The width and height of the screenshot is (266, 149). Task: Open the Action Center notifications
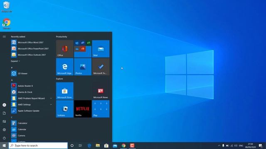[261, 145]
